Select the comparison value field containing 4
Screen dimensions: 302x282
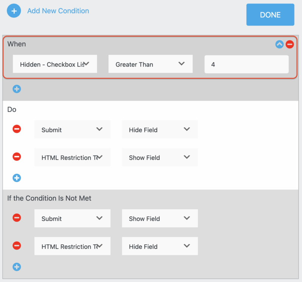click(246, 64)
